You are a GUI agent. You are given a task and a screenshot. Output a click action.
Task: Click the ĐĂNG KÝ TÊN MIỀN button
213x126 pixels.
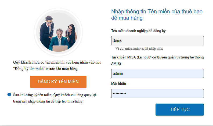[58, 82]
